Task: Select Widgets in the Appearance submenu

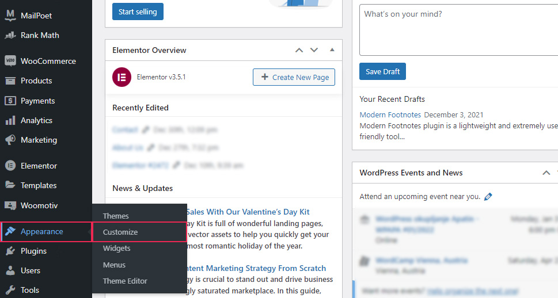Action: tap(116, 249)
